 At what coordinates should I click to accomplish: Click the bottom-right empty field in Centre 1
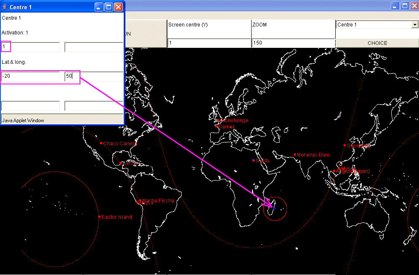(x=93, y=106)
